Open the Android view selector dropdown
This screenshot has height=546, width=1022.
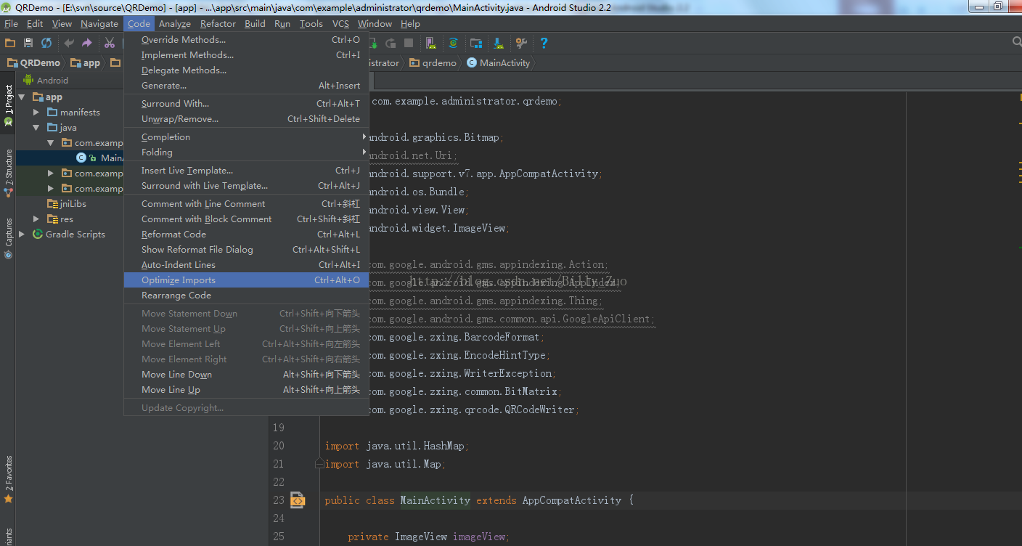pos(52,80)
